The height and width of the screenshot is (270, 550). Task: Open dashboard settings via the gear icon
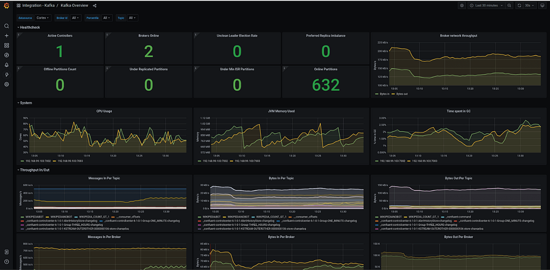462,5
